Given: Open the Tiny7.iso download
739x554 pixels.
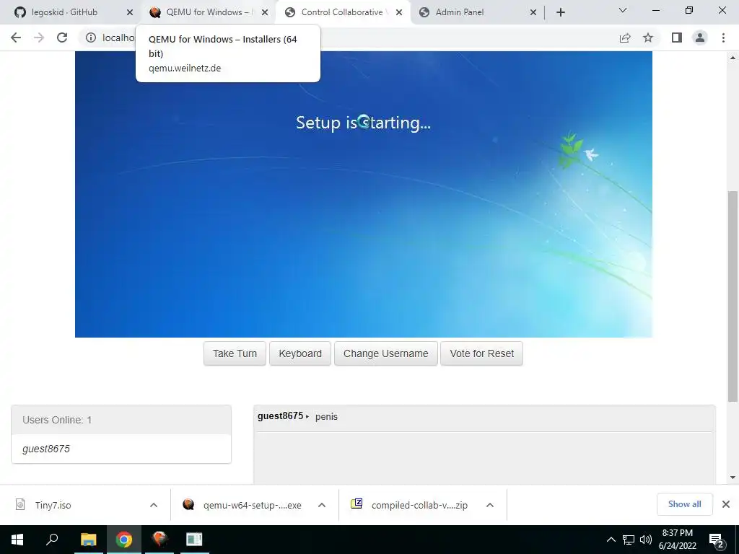Looking at the screenshot, I should click(x=53, y=505).
